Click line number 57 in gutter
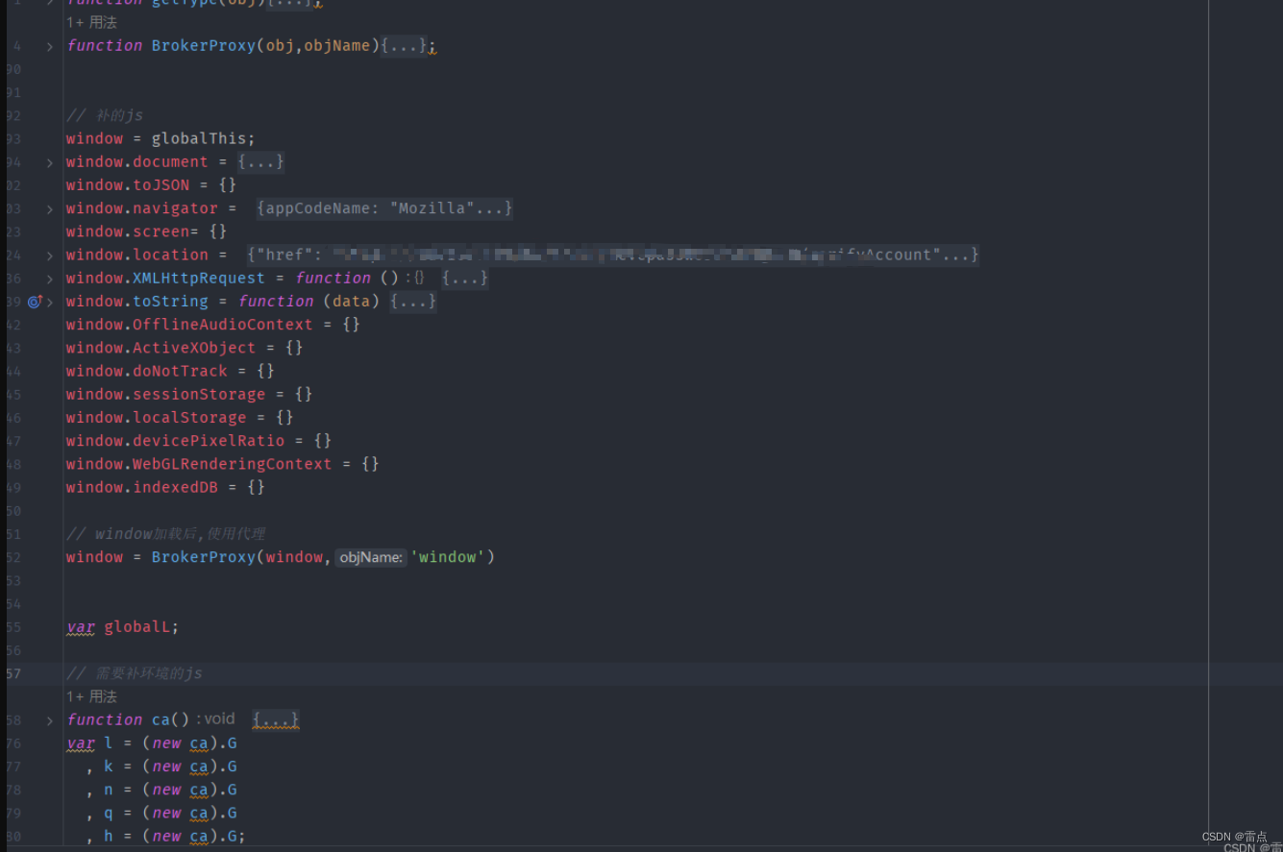This screenshot has width=1283, height=852. tap(13, 673)
